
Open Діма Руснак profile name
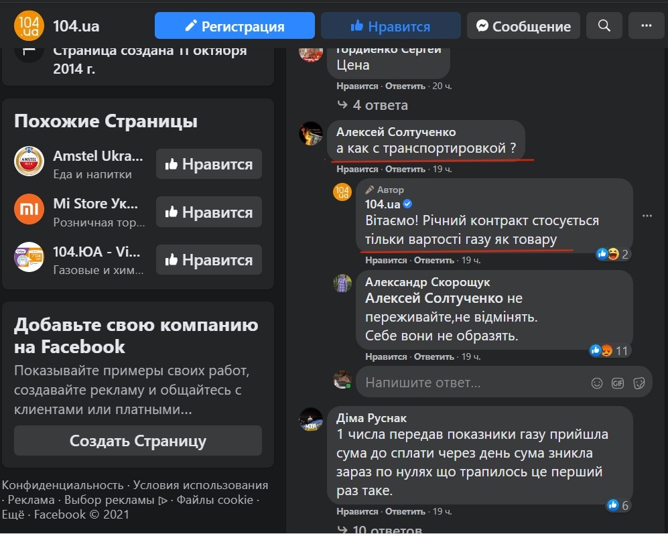tap(371, 418)
